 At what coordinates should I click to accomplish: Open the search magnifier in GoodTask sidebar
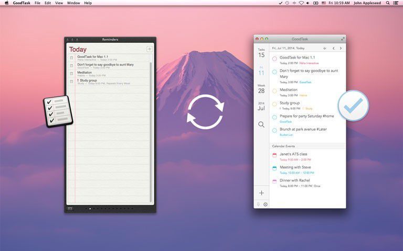(x=261, y=124)
